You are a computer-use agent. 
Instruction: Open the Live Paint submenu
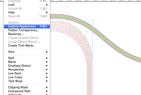pos(27,73)
